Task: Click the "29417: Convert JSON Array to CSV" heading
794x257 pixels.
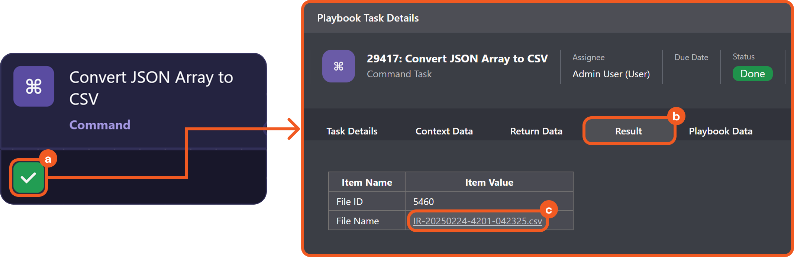Action: [x=457, y=59]
